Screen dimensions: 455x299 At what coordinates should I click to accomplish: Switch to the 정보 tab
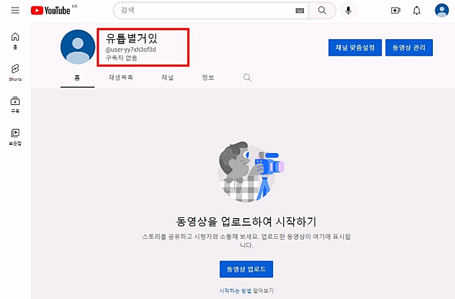[x=208, y=78]
